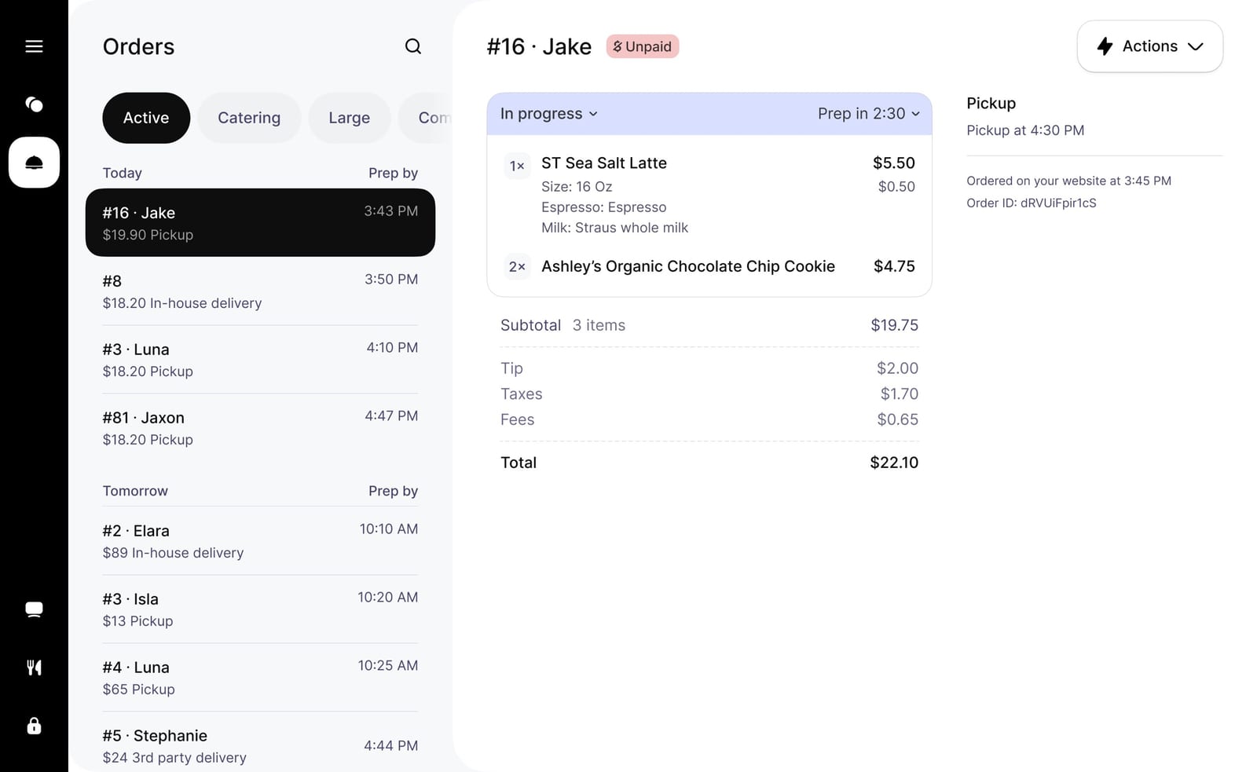Image resolution: width=1257 pixels, height=772 pixels.
Task: Open order #4 Luna for $65
Action: pos(260,678)
